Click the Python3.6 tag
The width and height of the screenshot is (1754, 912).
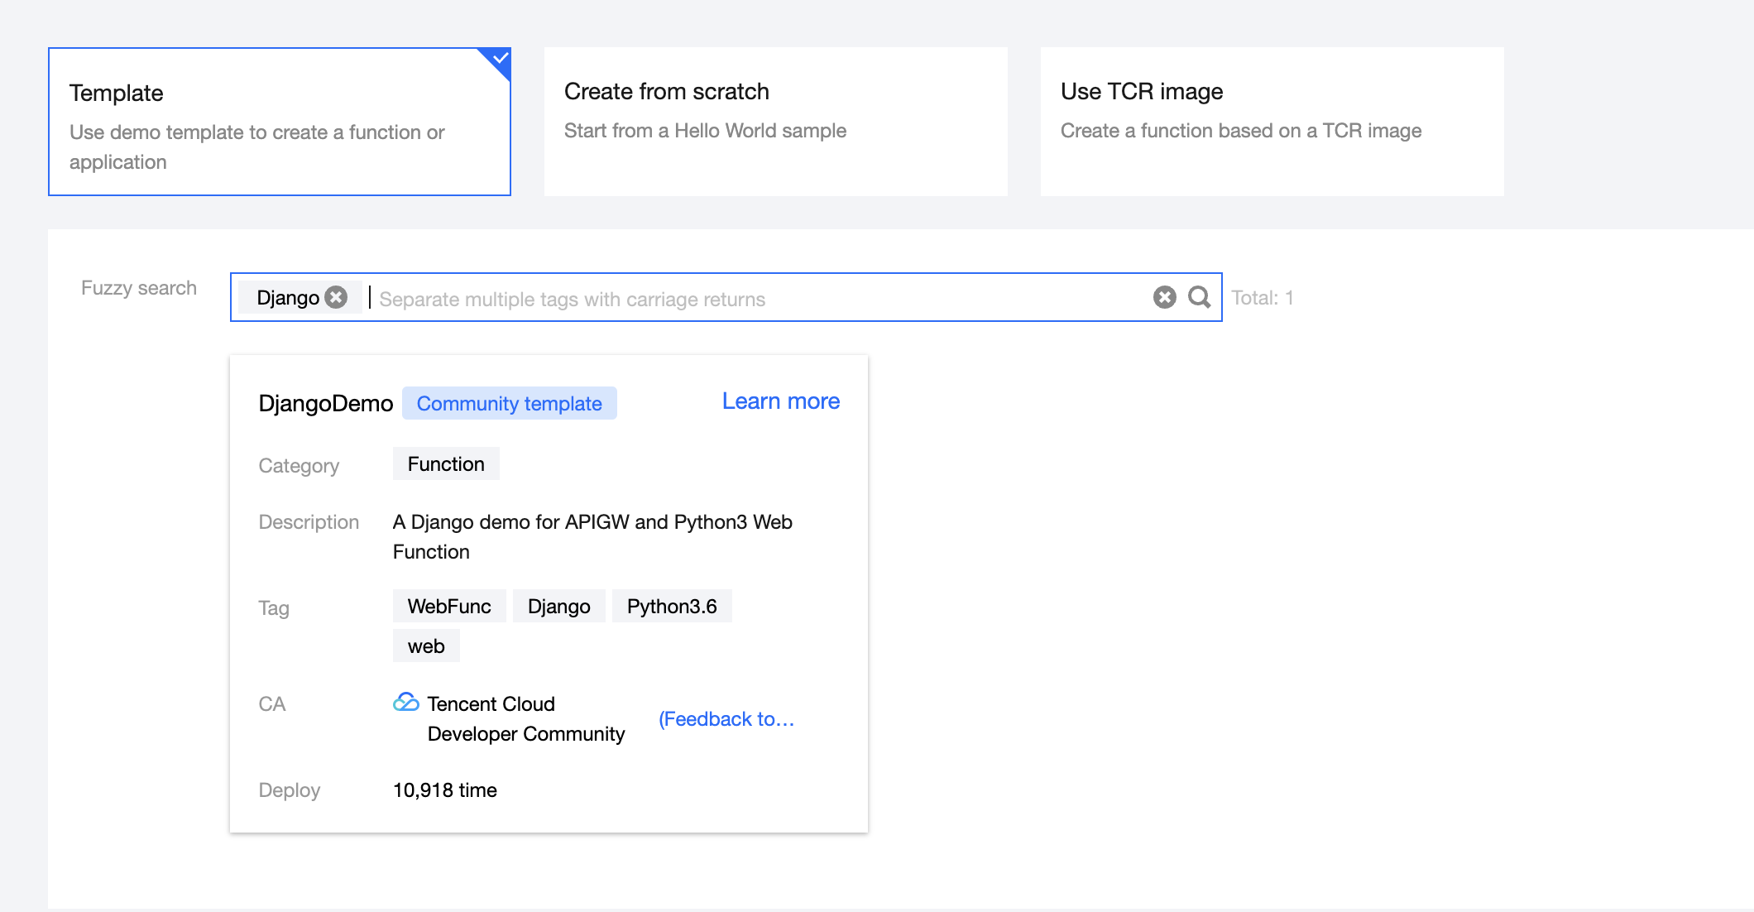(x=672, y=607)
